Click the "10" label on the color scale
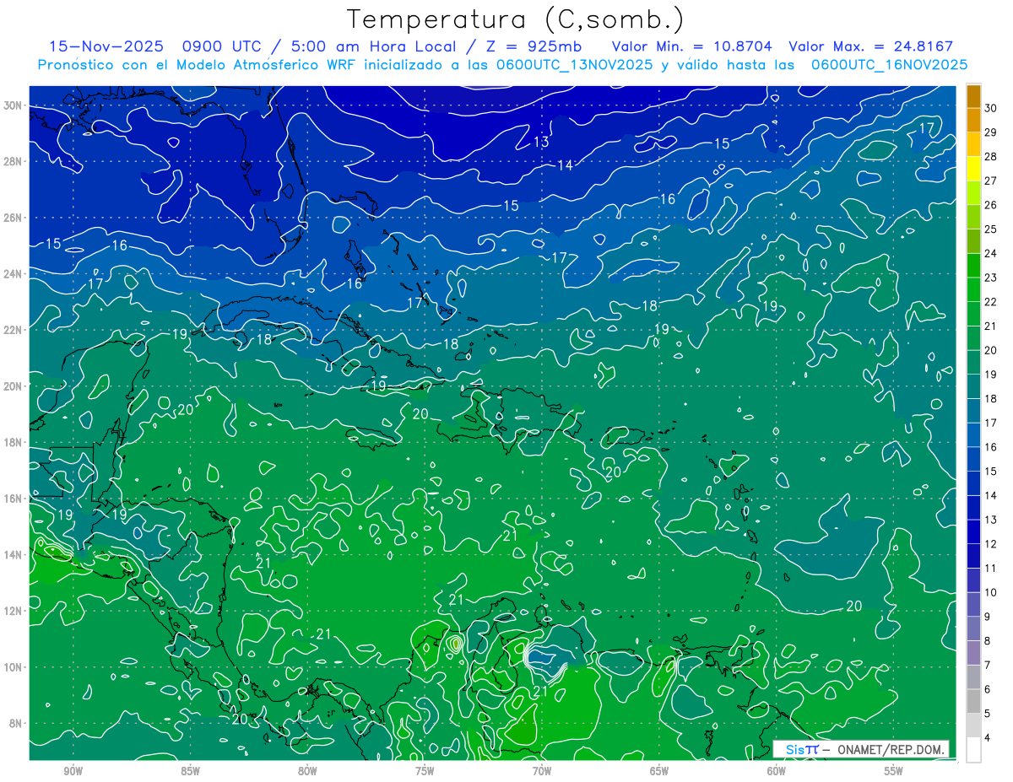 [991, 592]
